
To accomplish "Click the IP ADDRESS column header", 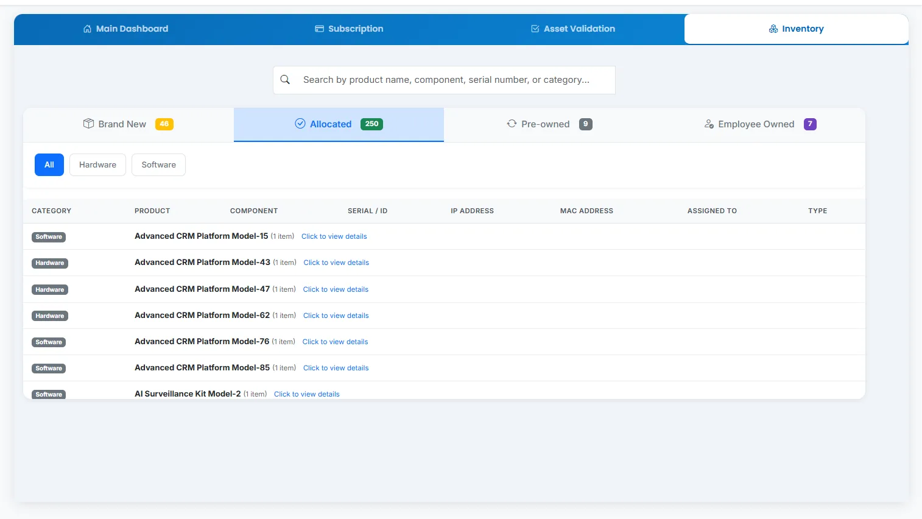I will [x=472, y=211].
